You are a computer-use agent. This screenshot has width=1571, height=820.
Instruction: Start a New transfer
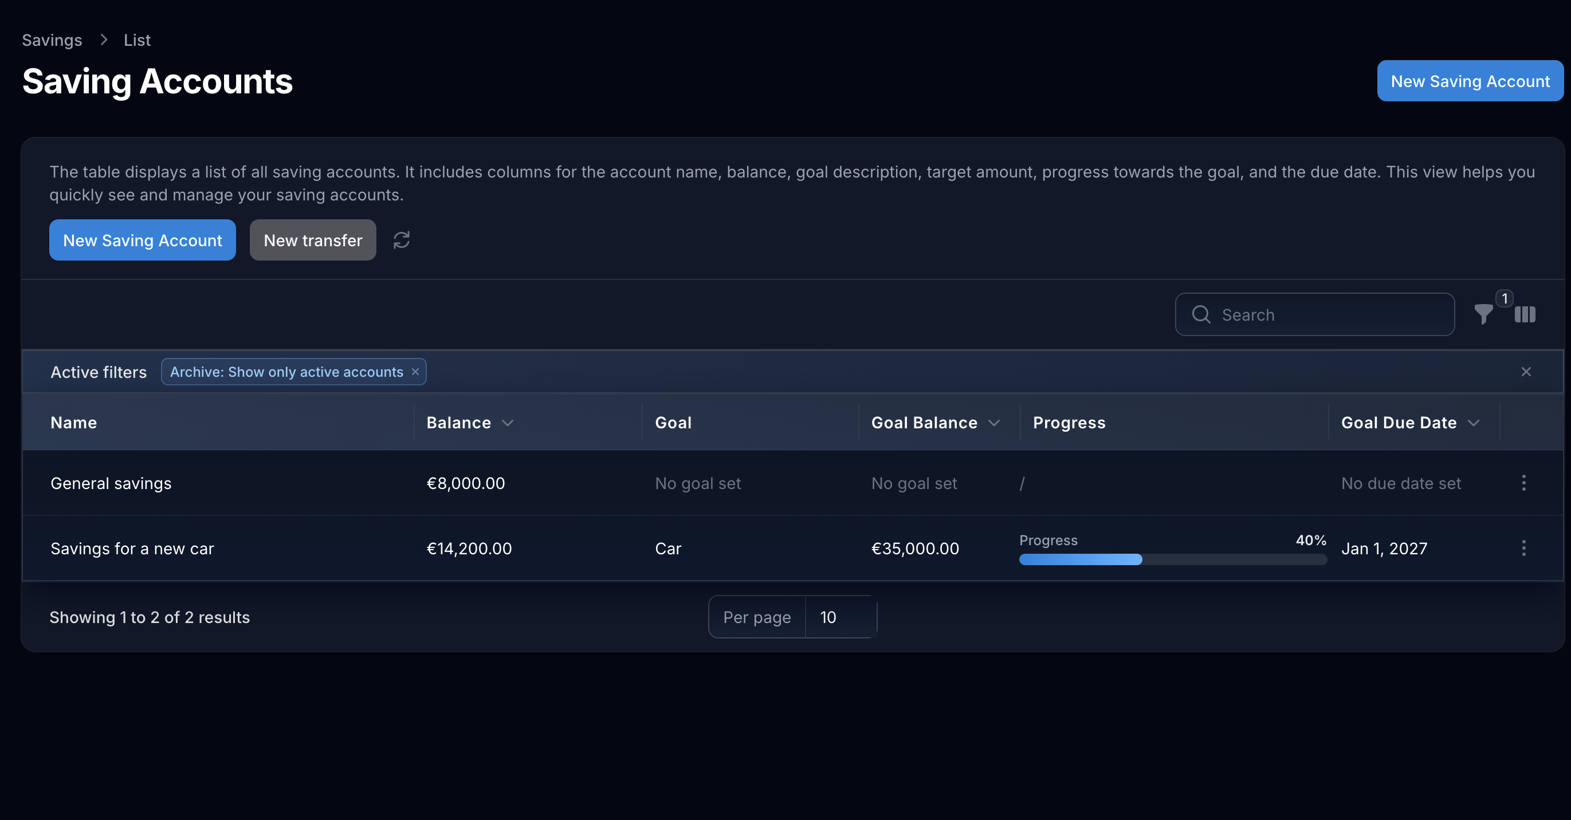pos(312,240)
